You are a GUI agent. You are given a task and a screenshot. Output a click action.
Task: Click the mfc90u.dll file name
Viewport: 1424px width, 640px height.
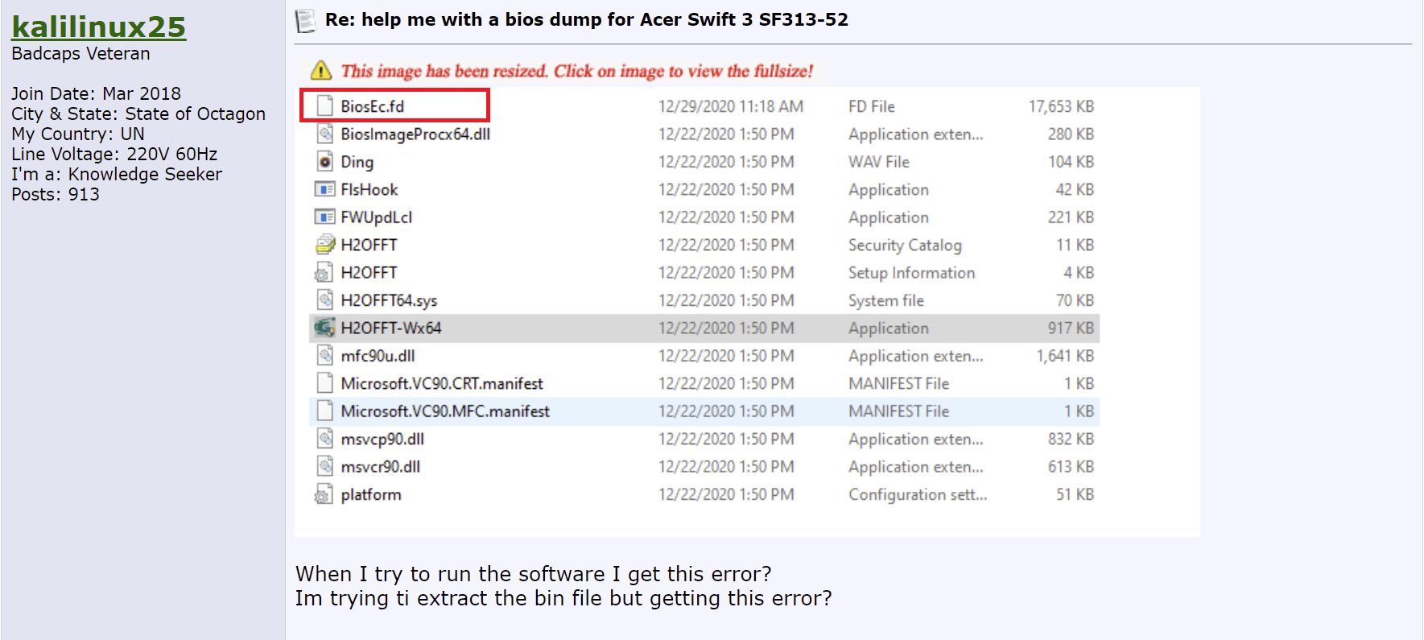[378, 356]
